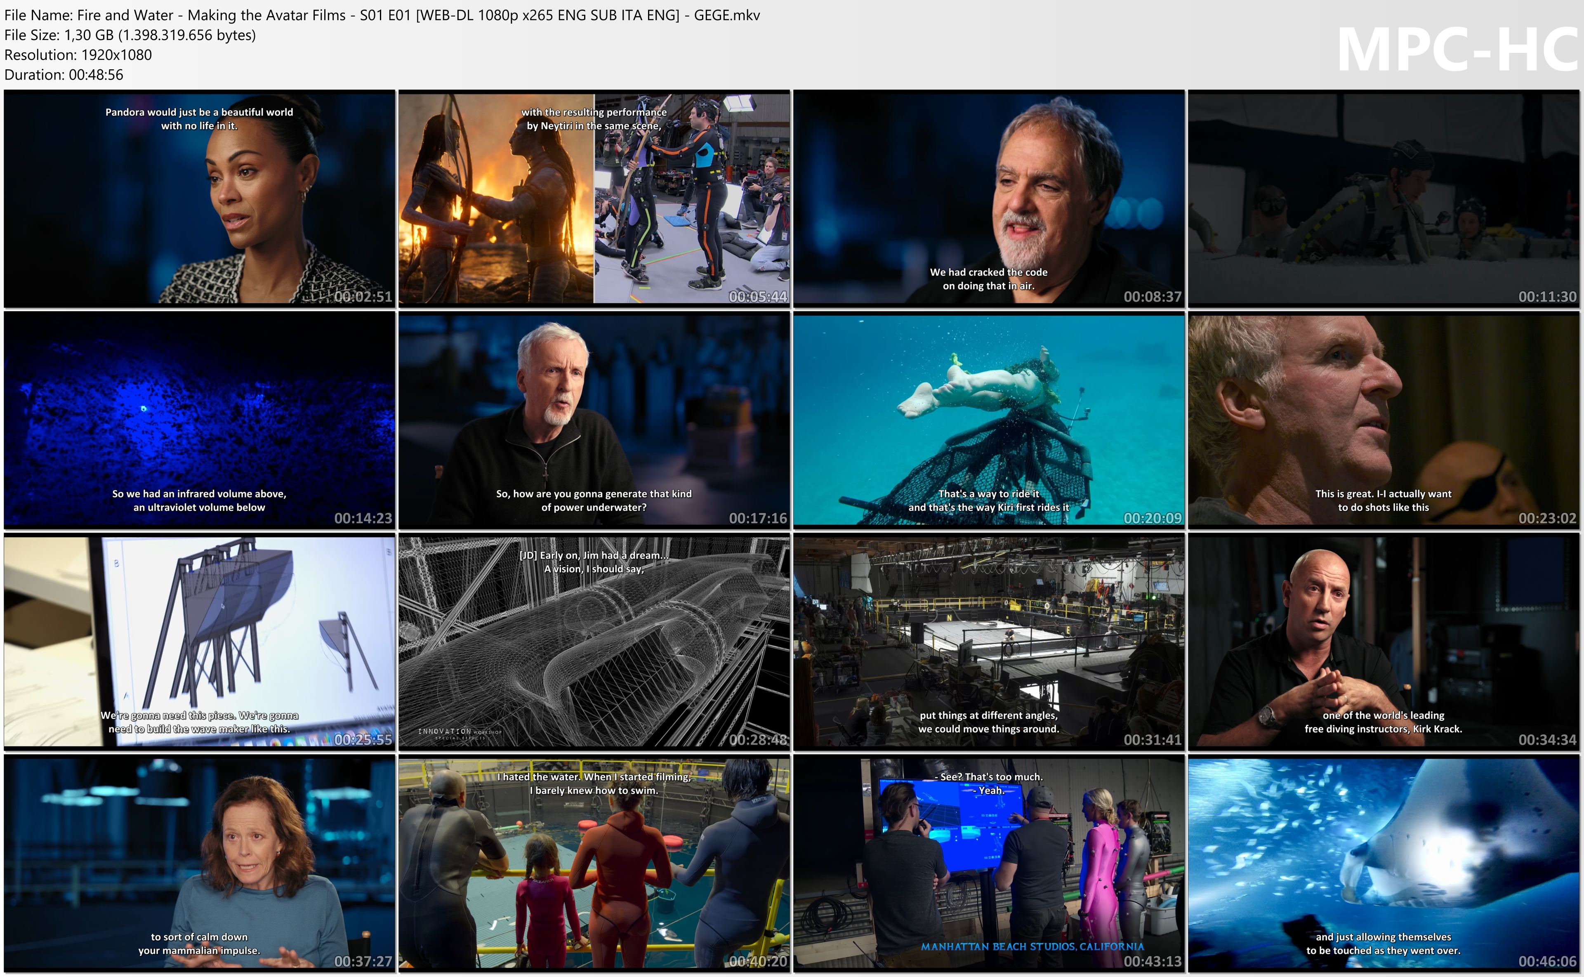This screenshot has width=1584, height=977.
Task: Click the dark snow scene thumbnail at 00:11:30
Action: pyautogui.click(x=1383, y=198)
